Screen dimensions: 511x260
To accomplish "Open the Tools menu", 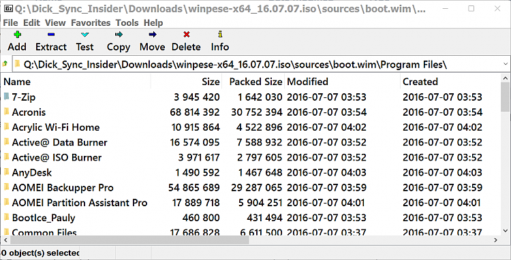I will tap(127, 22).
